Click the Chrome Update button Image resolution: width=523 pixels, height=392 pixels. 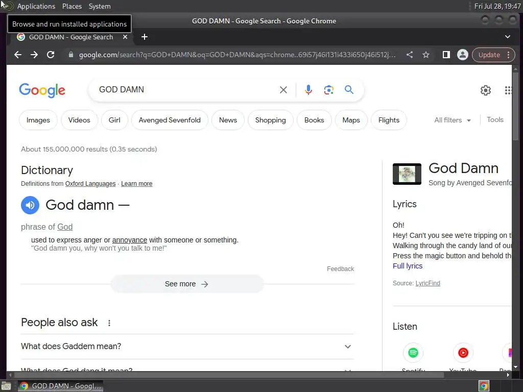click(489, 55)
